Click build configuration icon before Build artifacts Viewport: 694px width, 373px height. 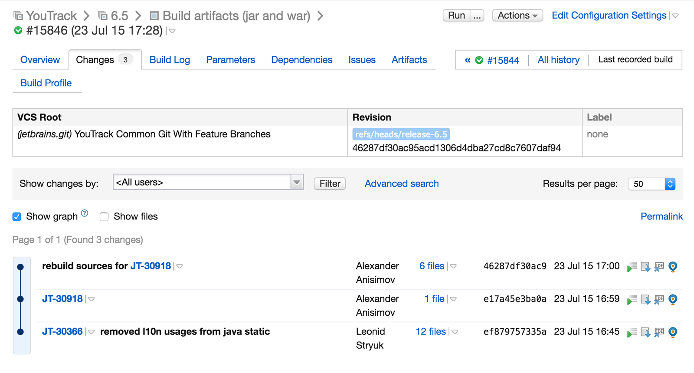click(154, 16)
